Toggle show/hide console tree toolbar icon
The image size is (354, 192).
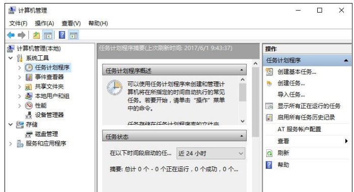48,35
